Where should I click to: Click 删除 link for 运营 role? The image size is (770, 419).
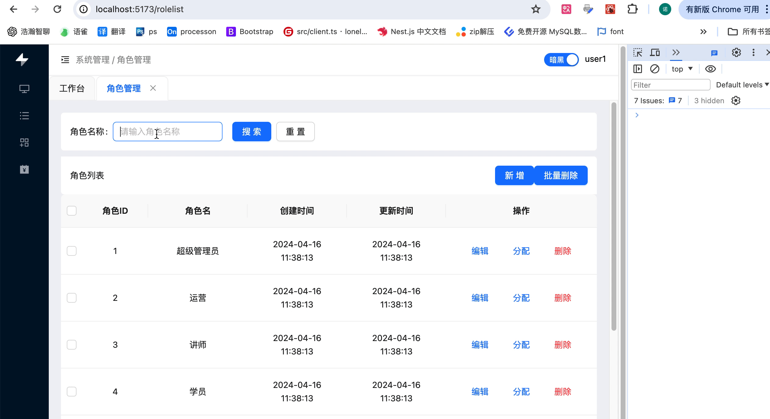click(562, 298)
